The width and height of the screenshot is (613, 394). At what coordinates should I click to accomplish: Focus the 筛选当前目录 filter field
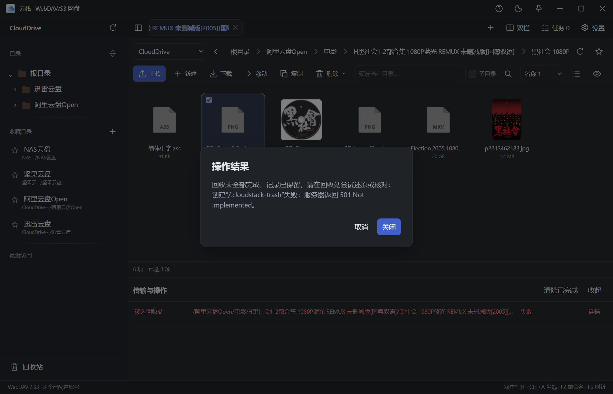pyautogui.click(x=410, y=74)
